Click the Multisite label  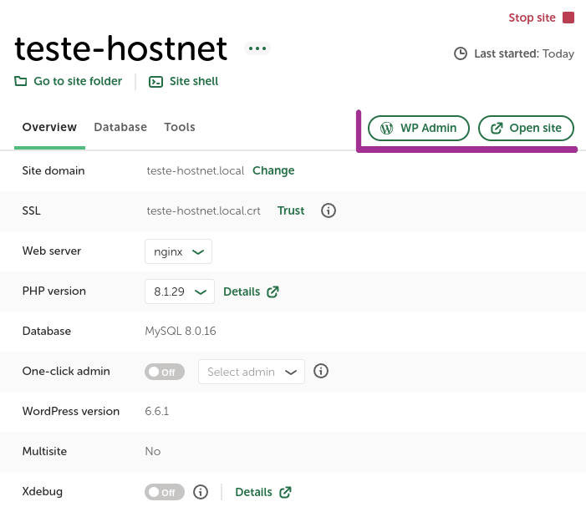point(44,451)
